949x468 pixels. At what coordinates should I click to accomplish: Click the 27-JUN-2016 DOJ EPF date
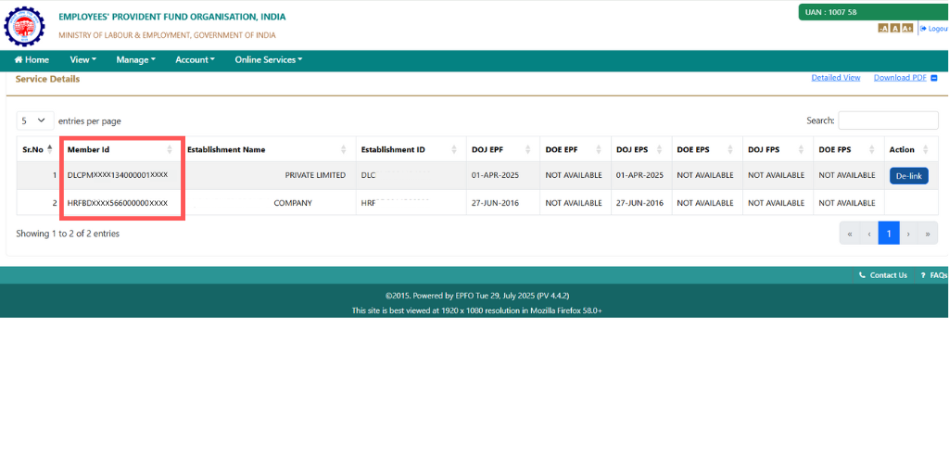(495, 204)
